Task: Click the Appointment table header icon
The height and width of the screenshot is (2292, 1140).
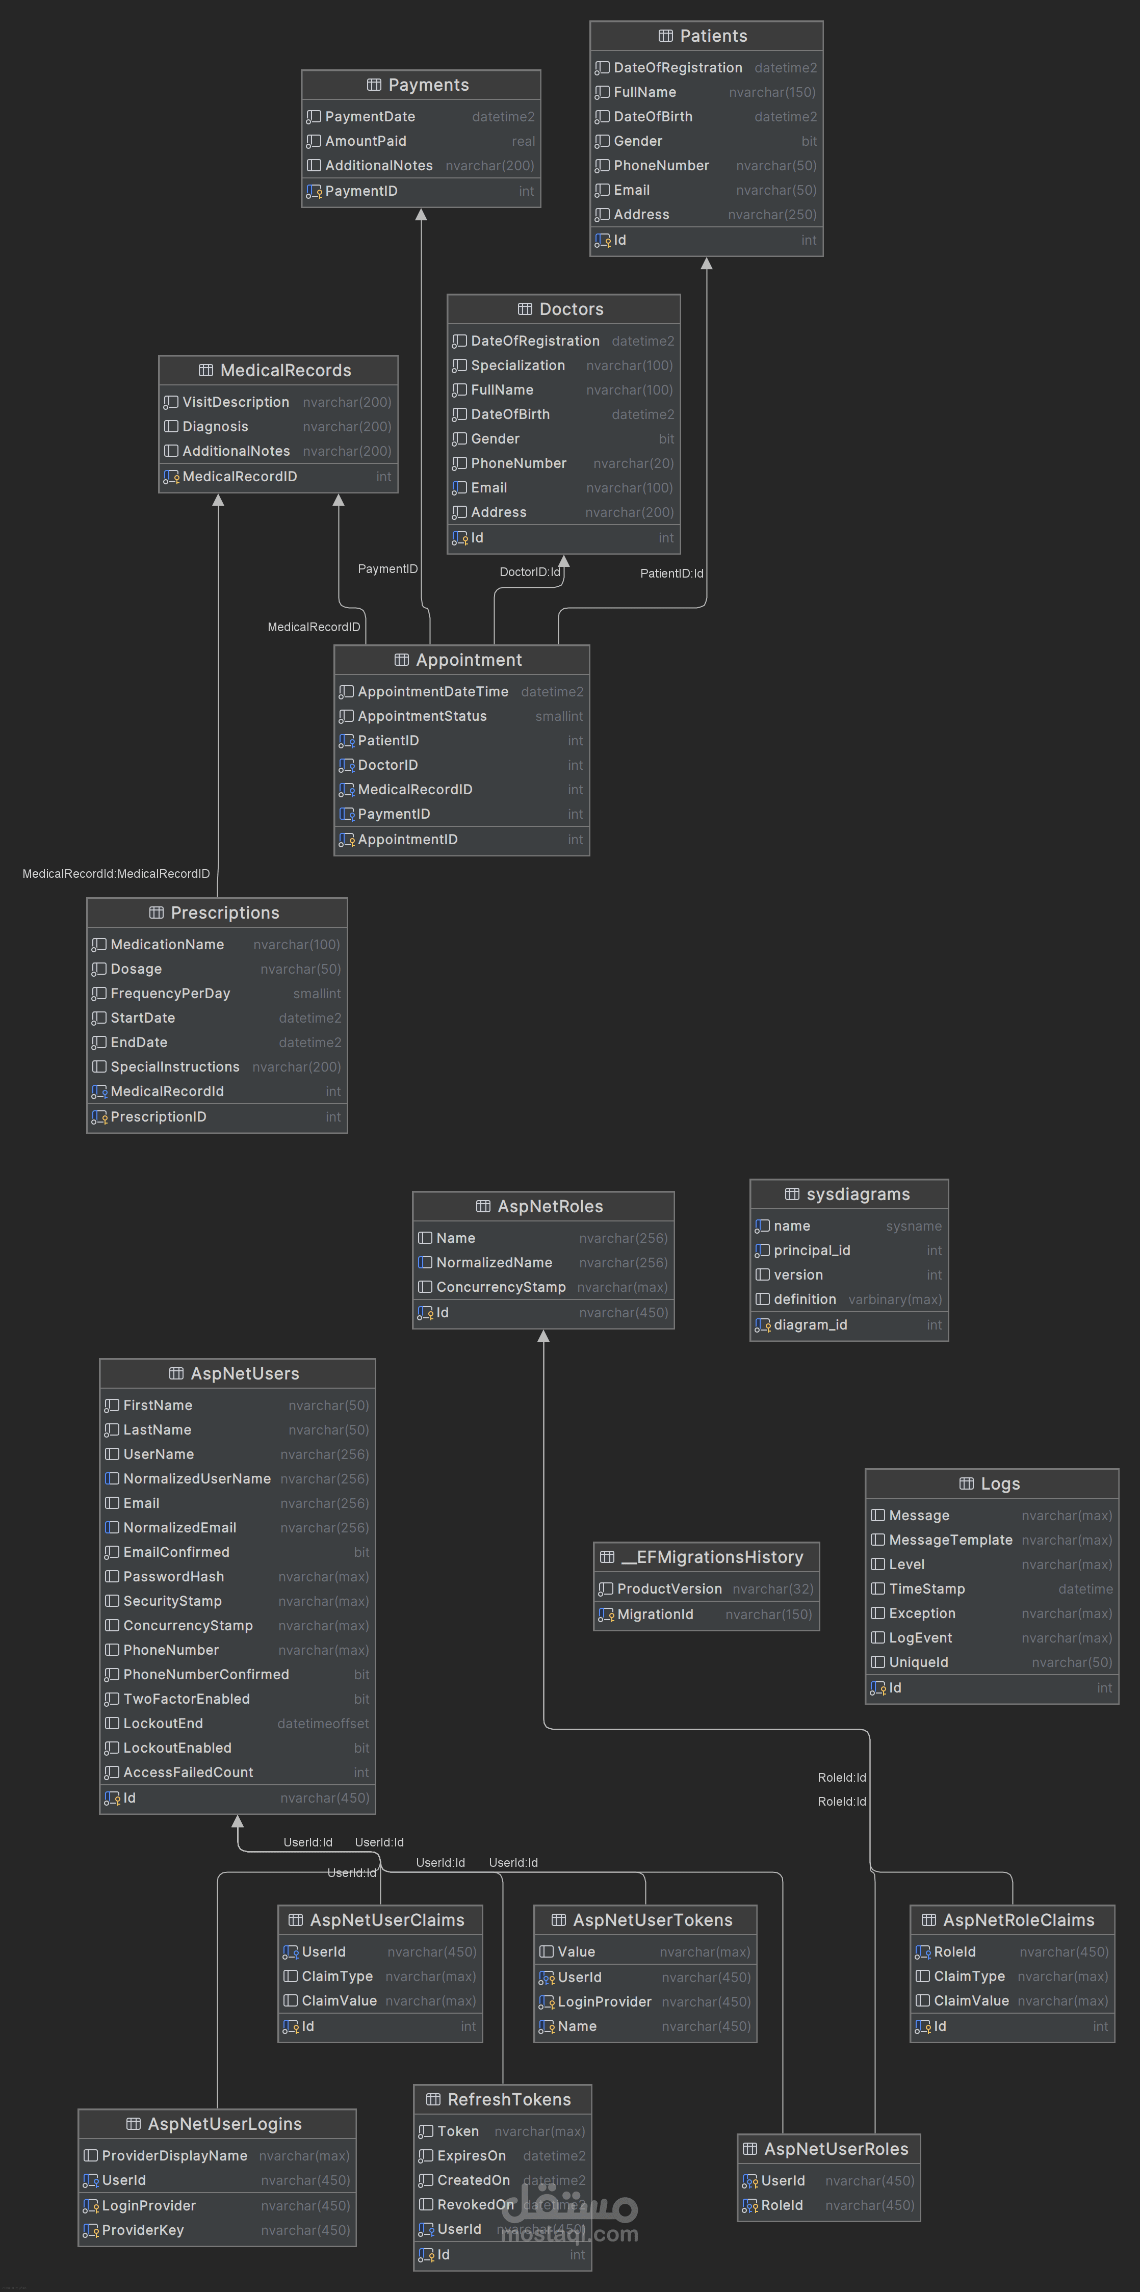Action: coord(401,659)
